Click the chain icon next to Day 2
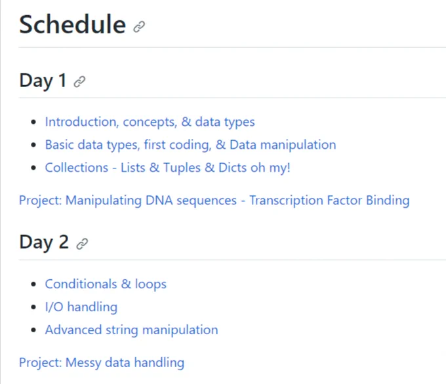 coord(82,244)
